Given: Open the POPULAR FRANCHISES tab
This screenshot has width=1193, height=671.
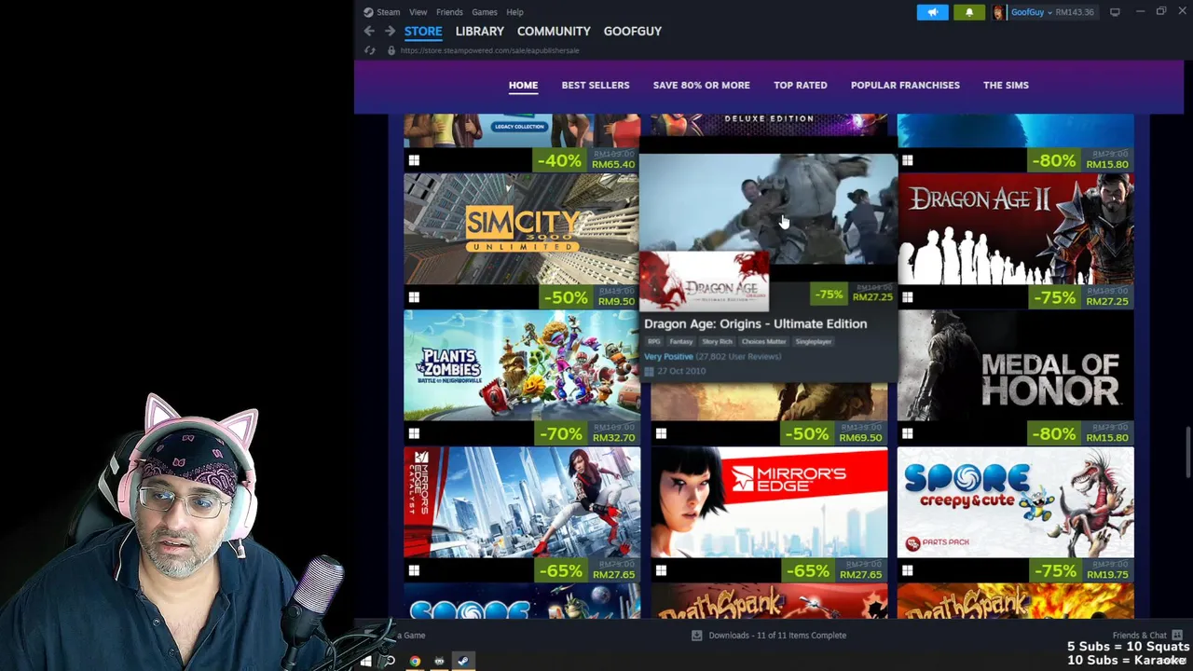Looking at the screenshot, I should [x=905, y=85].
